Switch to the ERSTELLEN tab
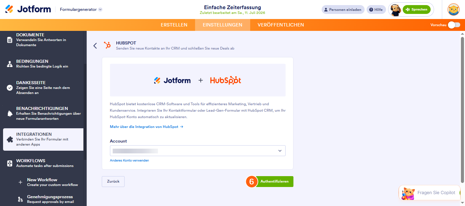Image resolution: width=465 pixels, height=206 pixels. (174, 25)
